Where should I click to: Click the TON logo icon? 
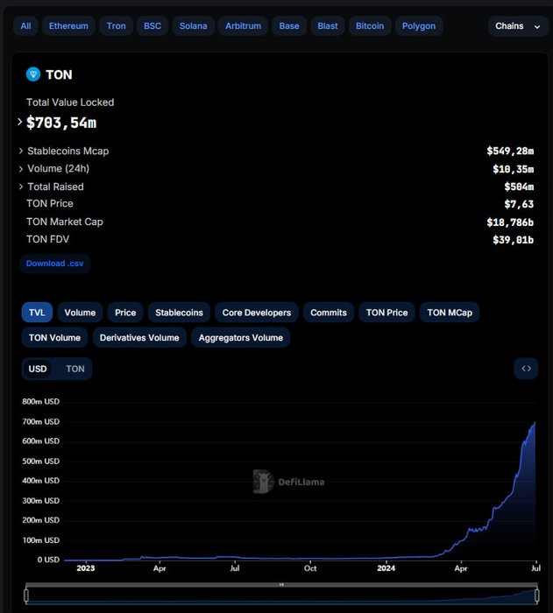coord(33,74)
